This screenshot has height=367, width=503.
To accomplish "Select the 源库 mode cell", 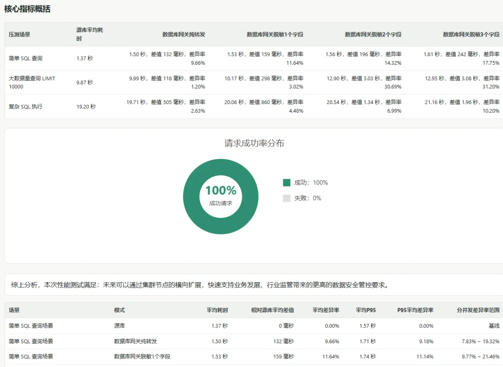I will [x=119, y=326].
